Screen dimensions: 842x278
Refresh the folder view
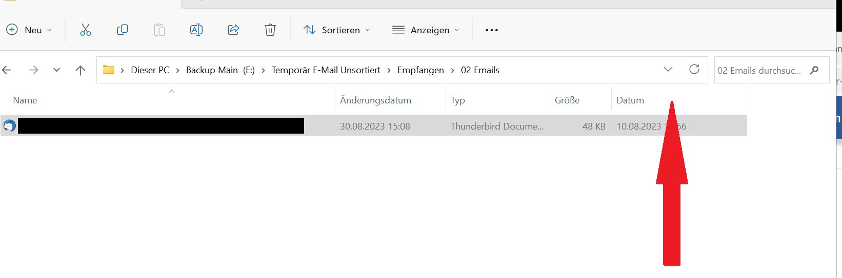point(694,70)
